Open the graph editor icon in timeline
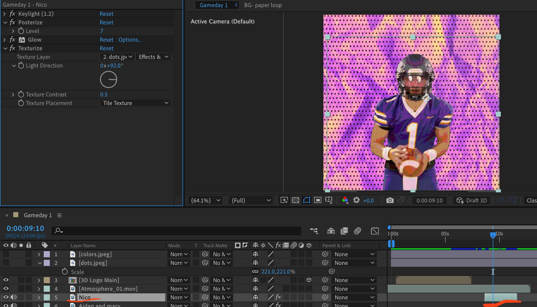The height and width of the screenshot is (307, 537). (375, 231)
